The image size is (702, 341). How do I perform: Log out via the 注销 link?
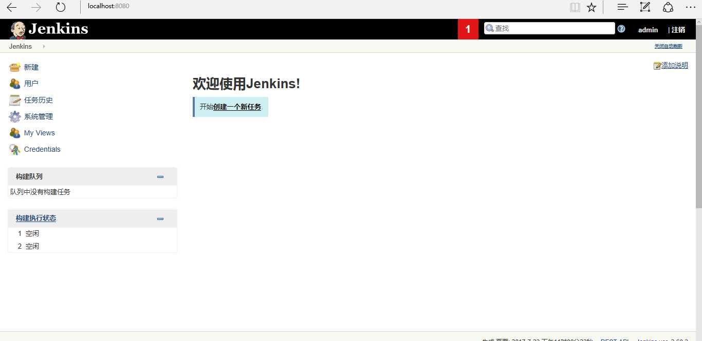(x=678, y=30)
